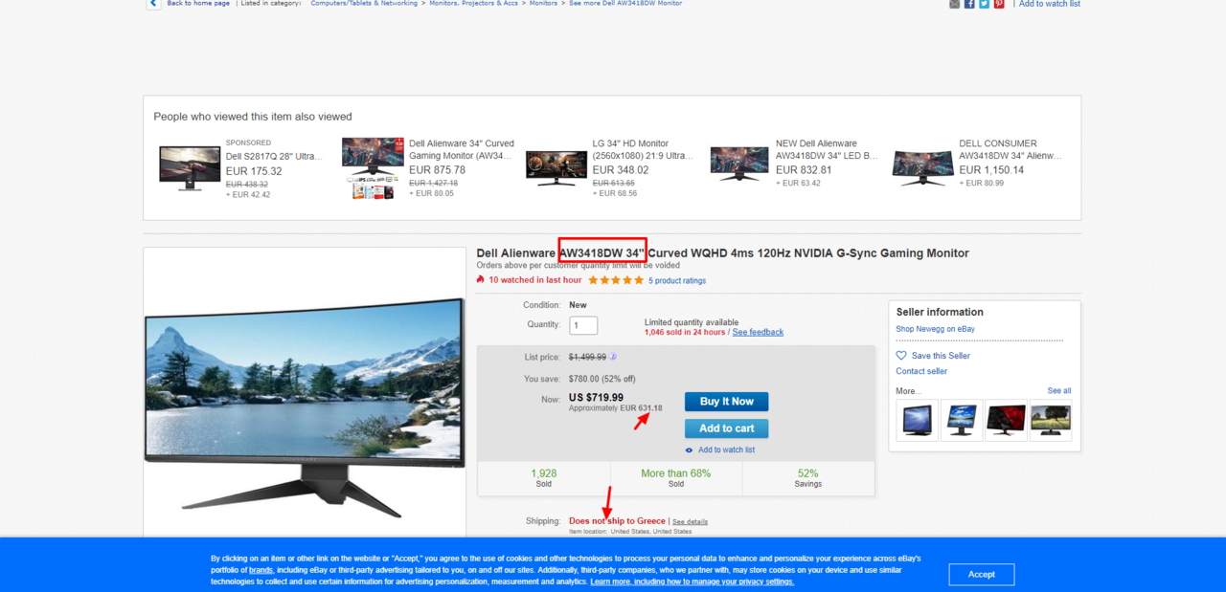The width and height of the screenshot is (1226, 592).
Task: Share listing via email icon
Action: click(955, 4)
